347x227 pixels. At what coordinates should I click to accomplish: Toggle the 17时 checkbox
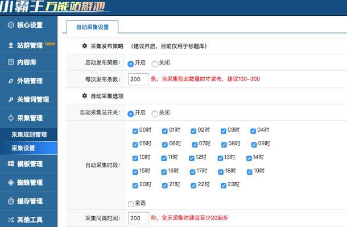(192, 172)
